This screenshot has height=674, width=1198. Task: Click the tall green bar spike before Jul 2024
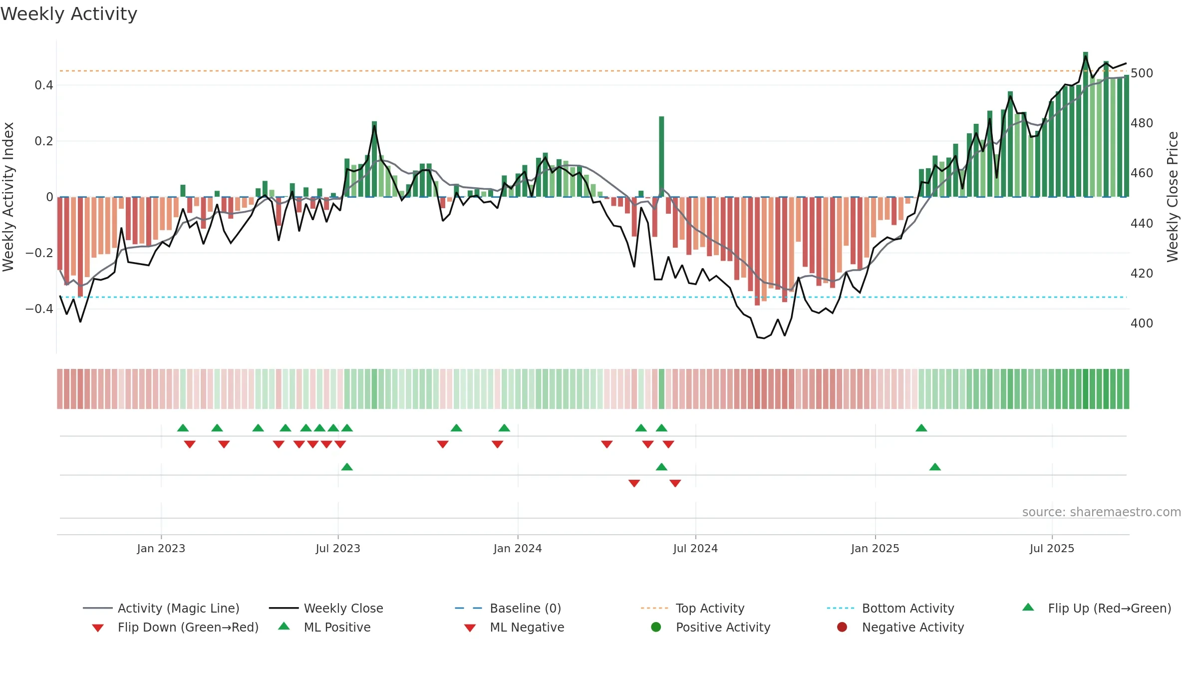click(x=661, y=156)
